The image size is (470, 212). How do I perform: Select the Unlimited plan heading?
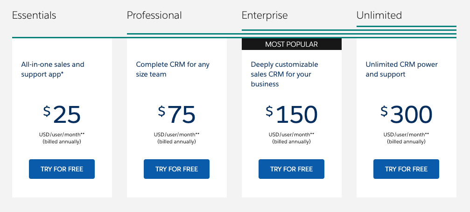pyautogui.click(x=379, y=15)
